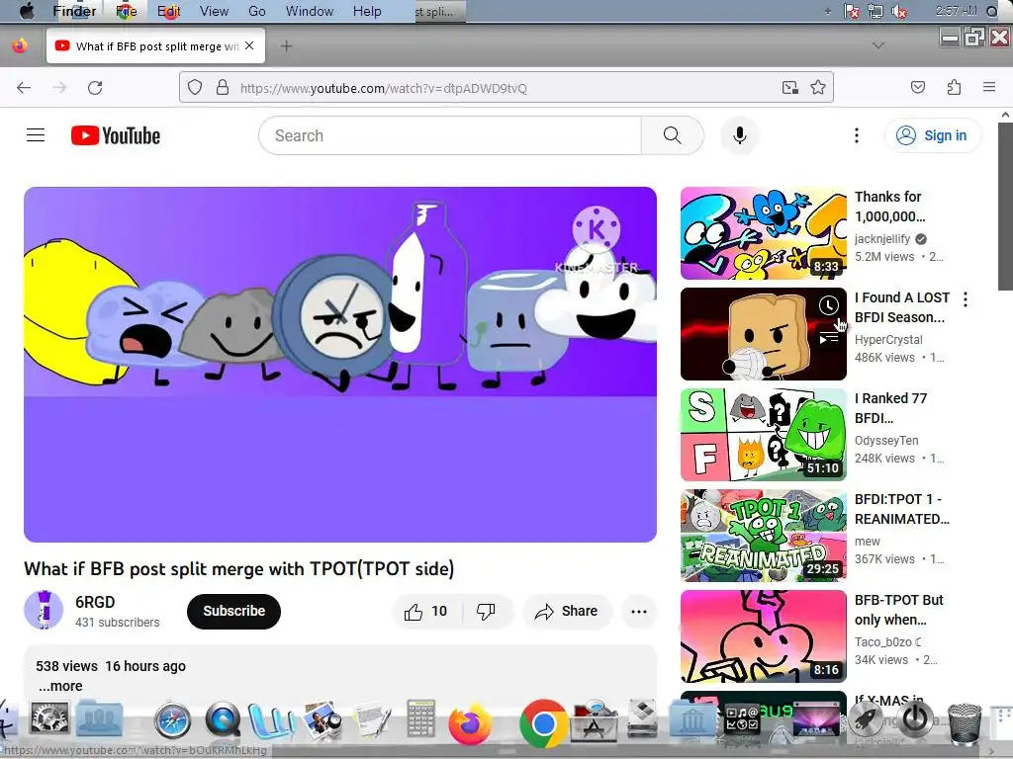
Task: Click '538 views 16 hours ago' text
Action: (x=111, y=666)
